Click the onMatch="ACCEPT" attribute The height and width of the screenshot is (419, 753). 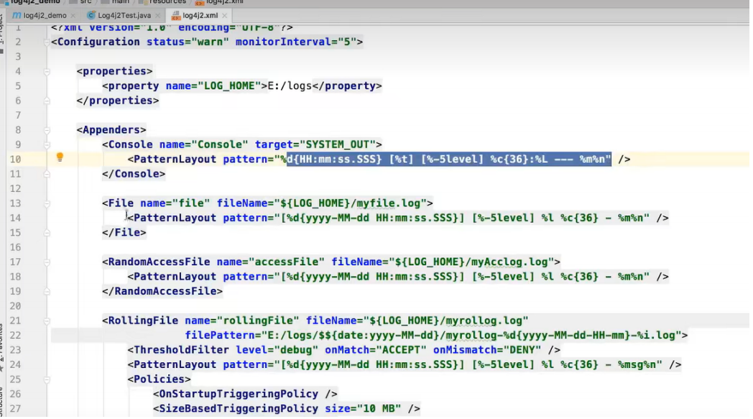coord(376,350)
